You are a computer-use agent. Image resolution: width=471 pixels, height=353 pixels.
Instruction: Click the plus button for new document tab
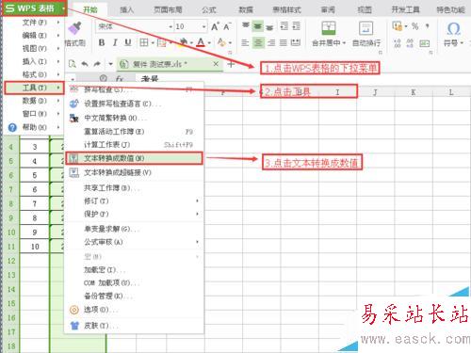[231, 64]
